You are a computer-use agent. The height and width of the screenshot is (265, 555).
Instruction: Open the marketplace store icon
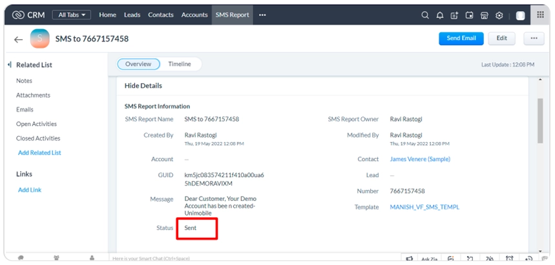tap(485, 15)
